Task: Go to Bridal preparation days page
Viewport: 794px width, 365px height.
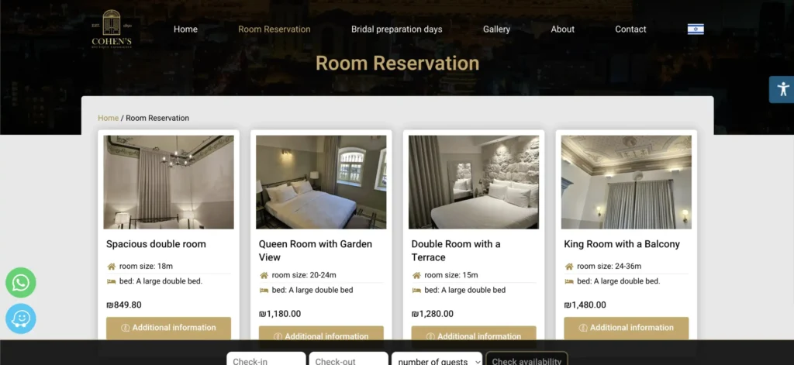Action: [396, 29]
